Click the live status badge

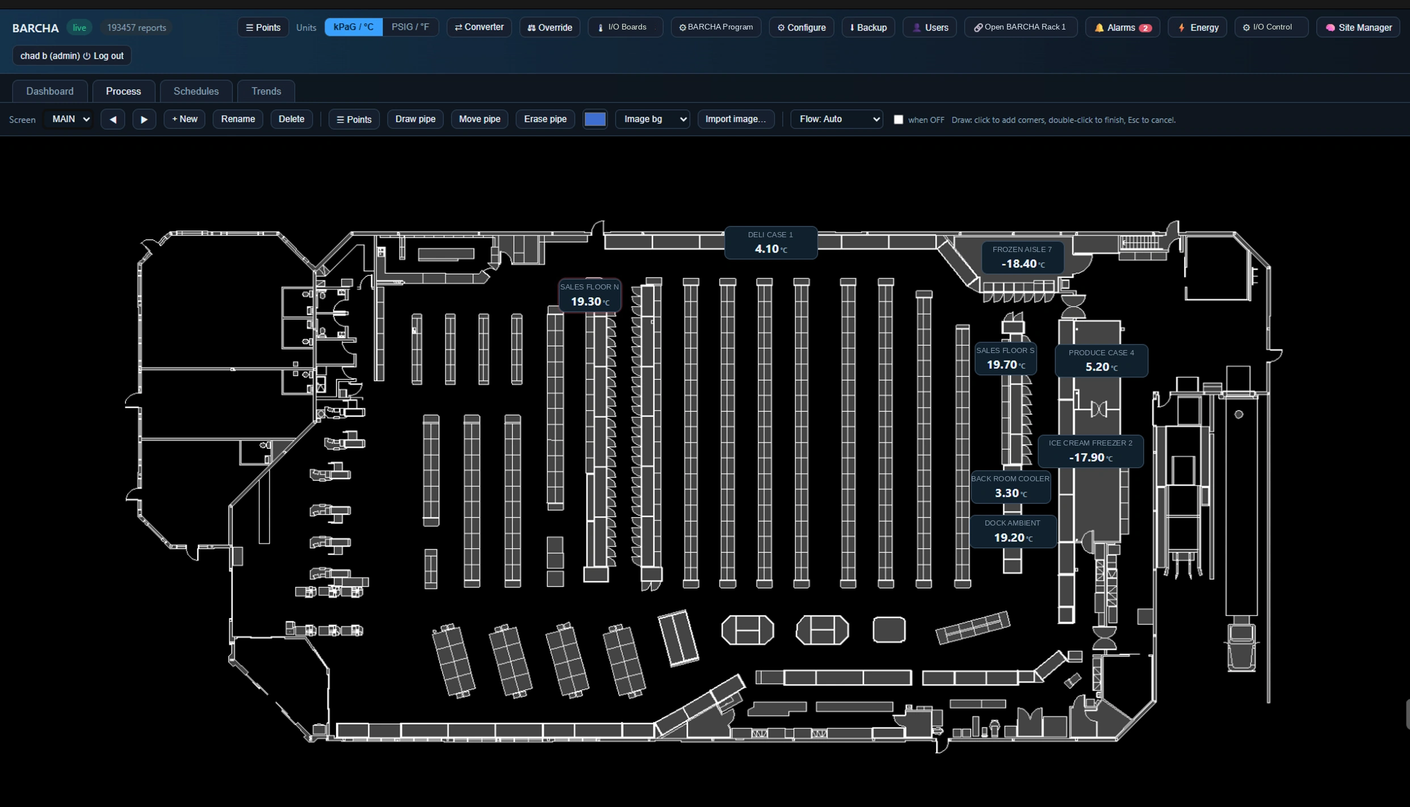79,27
